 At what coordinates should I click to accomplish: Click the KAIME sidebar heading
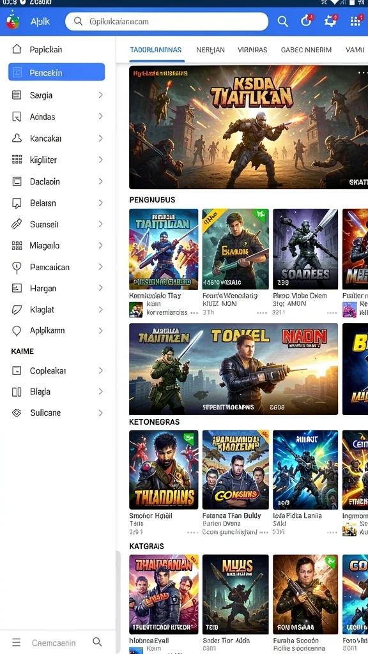[x=22, y=351]
